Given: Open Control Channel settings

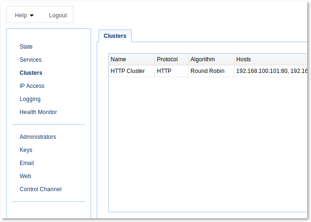Looking at the screenshot, I should 41,189.
